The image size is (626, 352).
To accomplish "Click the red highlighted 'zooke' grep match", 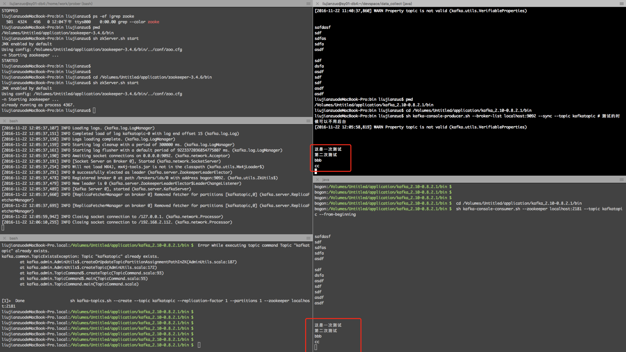I will pyautogui.click(x=153, y=22).
